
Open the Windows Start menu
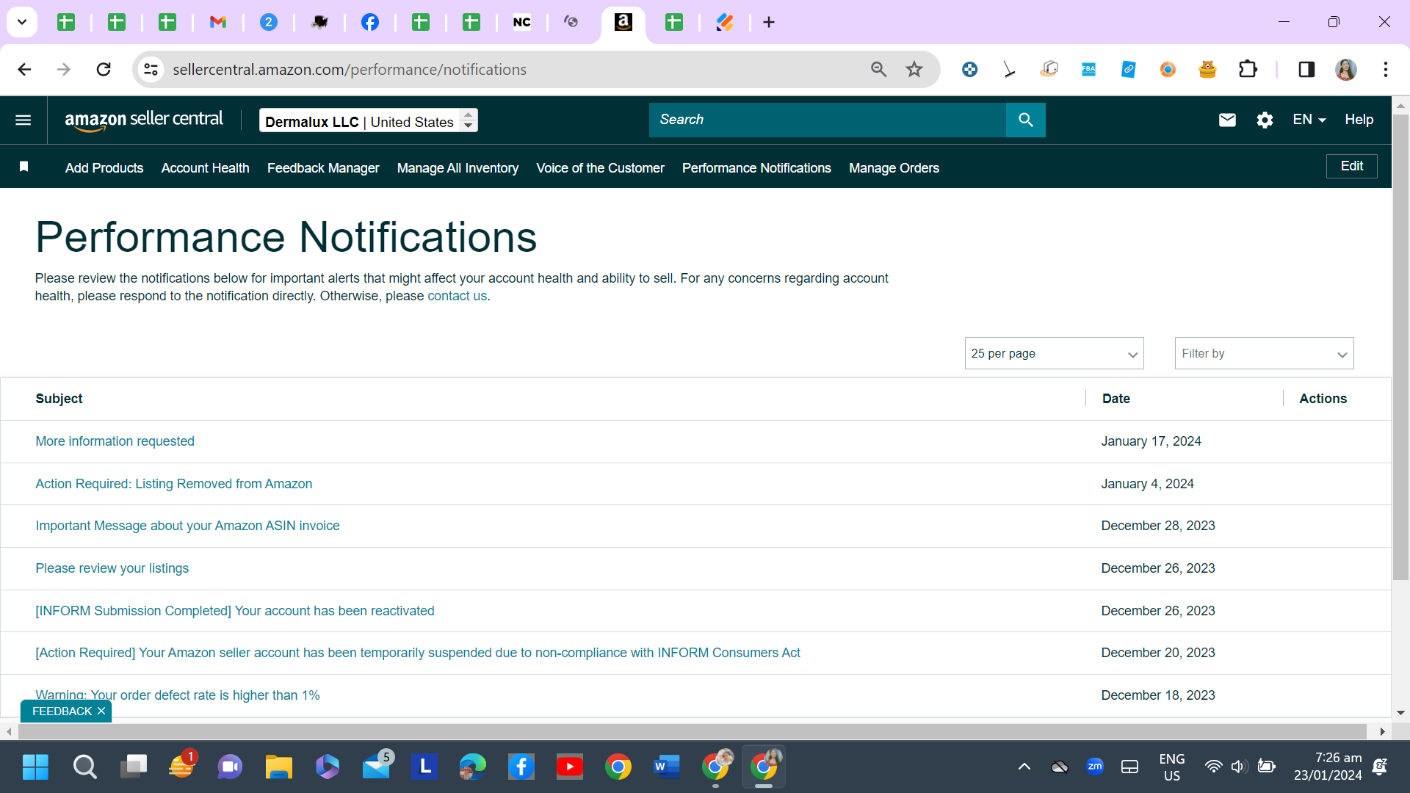click(35, 767)
